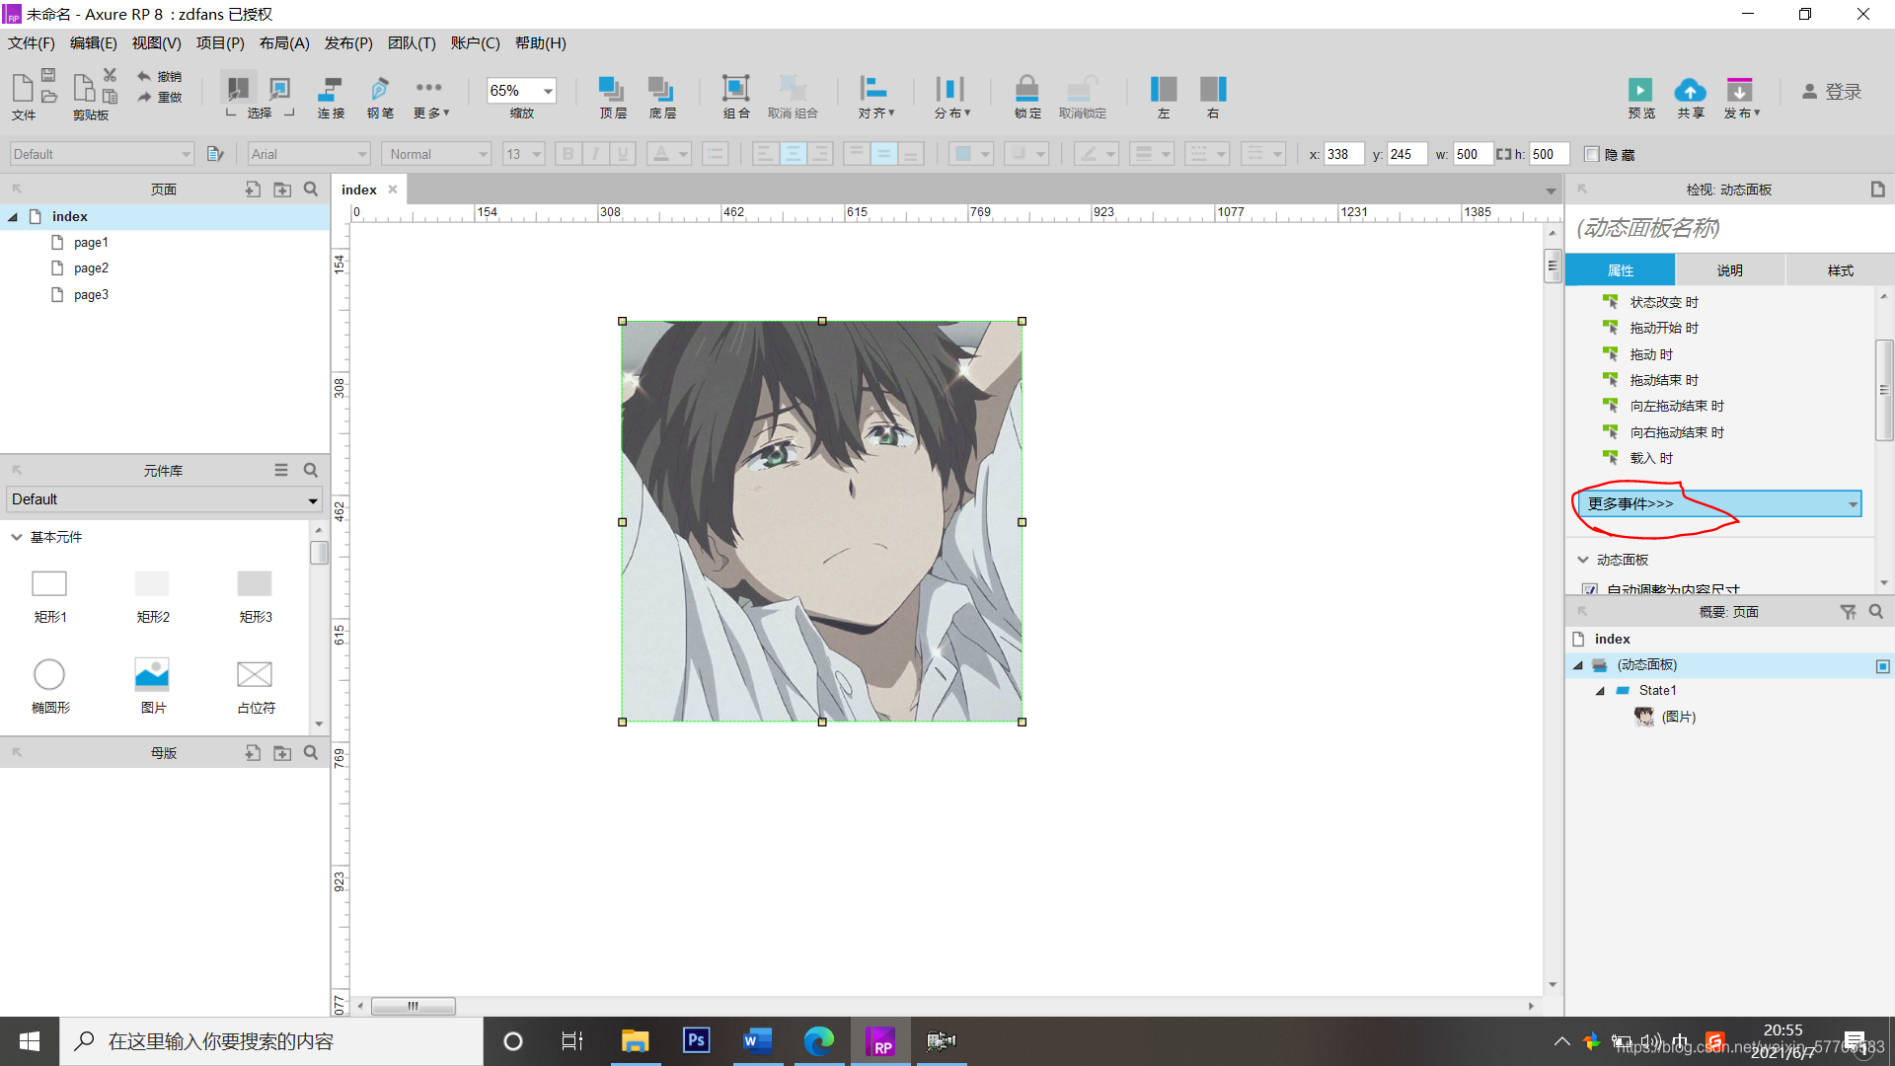Image resolution: width=1895 pixels, height=1066 pixels.
Task: Select the contained selection mode tool
Action: pos(280,88)
